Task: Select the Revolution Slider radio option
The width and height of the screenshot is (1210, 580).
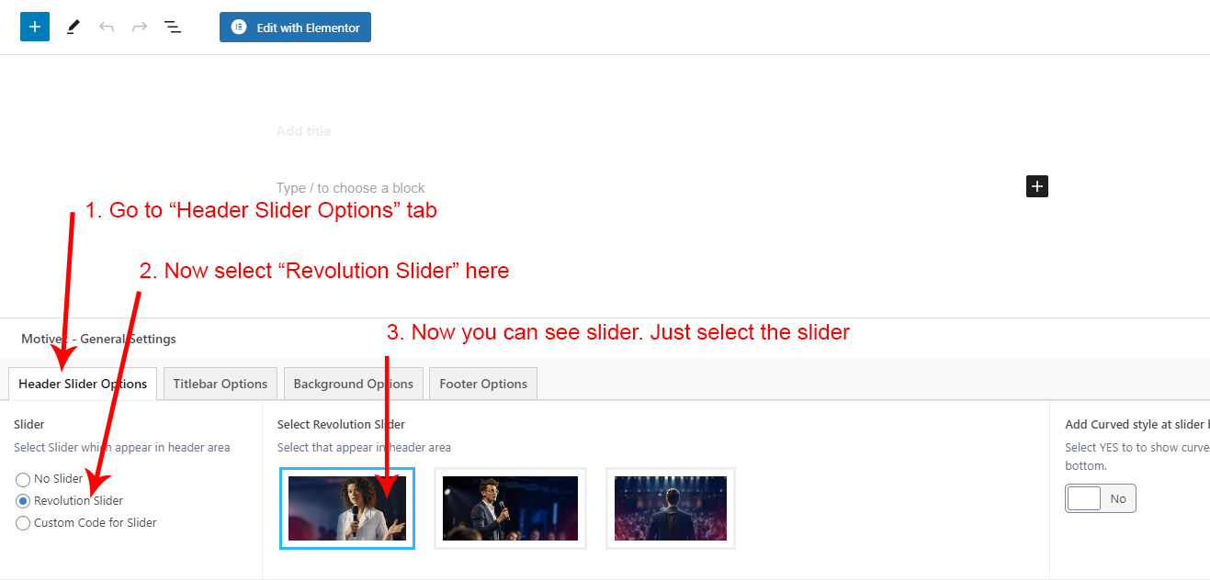Action: [x=23, y=501]
